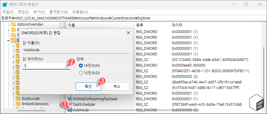Select the EditionOverrides folder icon
Image resolution: width=267 pixels, height=114 pixels.
[13, 24]
